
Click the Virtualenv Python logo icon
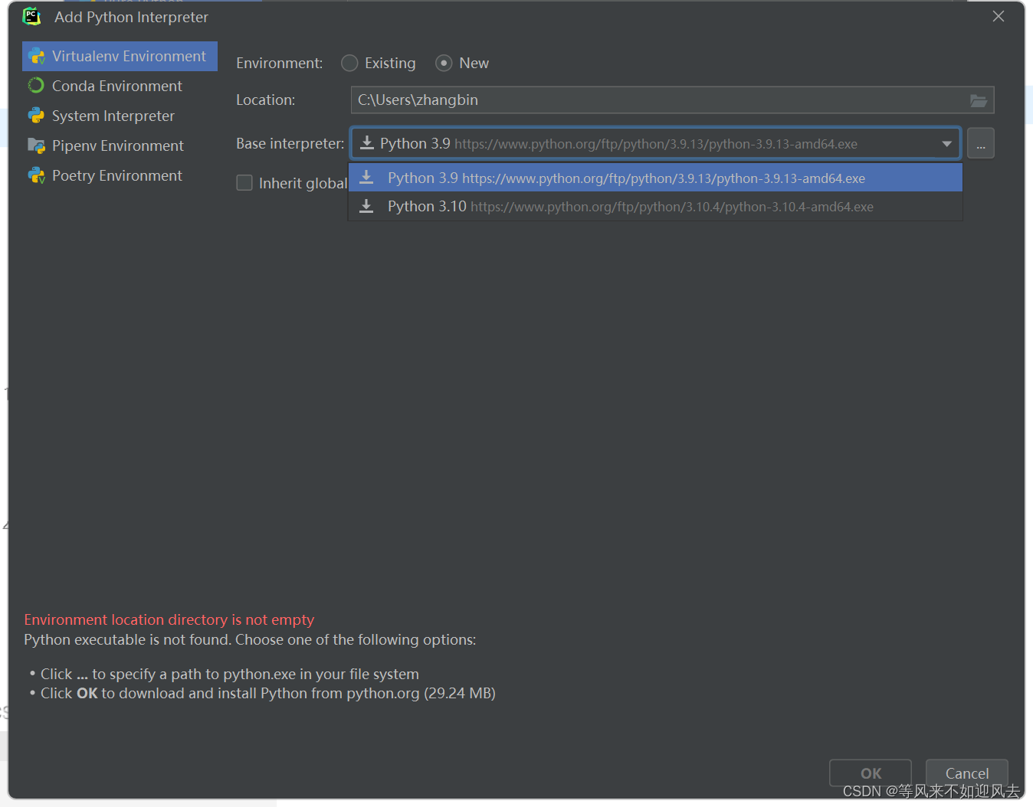pyautogui.click(x=36, y=56)
